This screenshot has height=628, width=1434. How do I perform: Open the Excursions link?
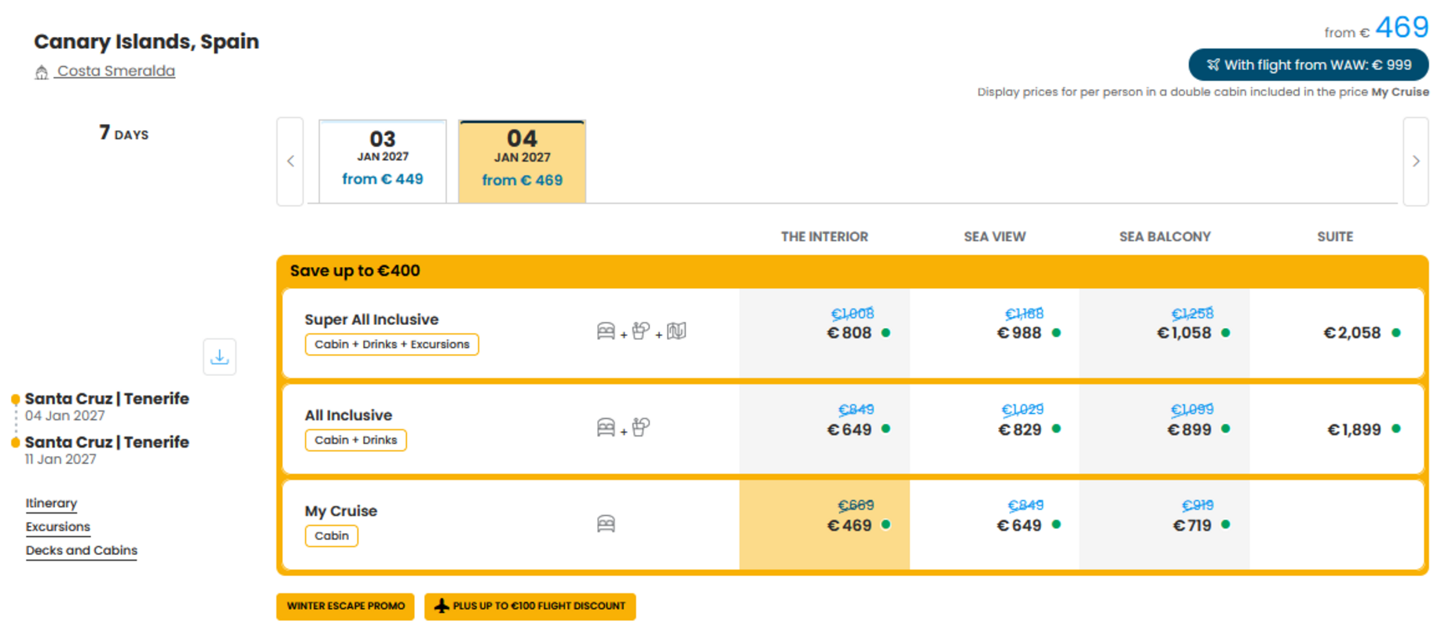point(57,527)
